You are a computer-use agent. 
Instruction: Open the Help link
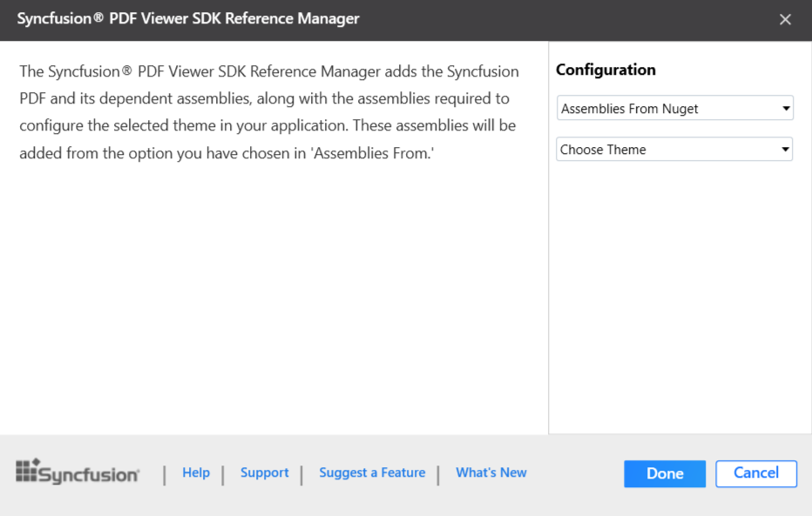click(196, 472)
